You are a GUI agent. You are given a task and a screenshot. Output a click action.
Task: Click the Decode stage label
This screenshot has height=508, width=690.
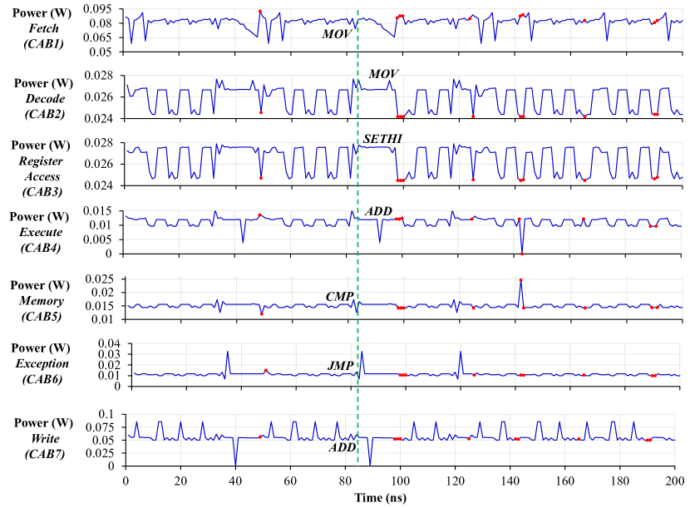click(x=45, y=99)
